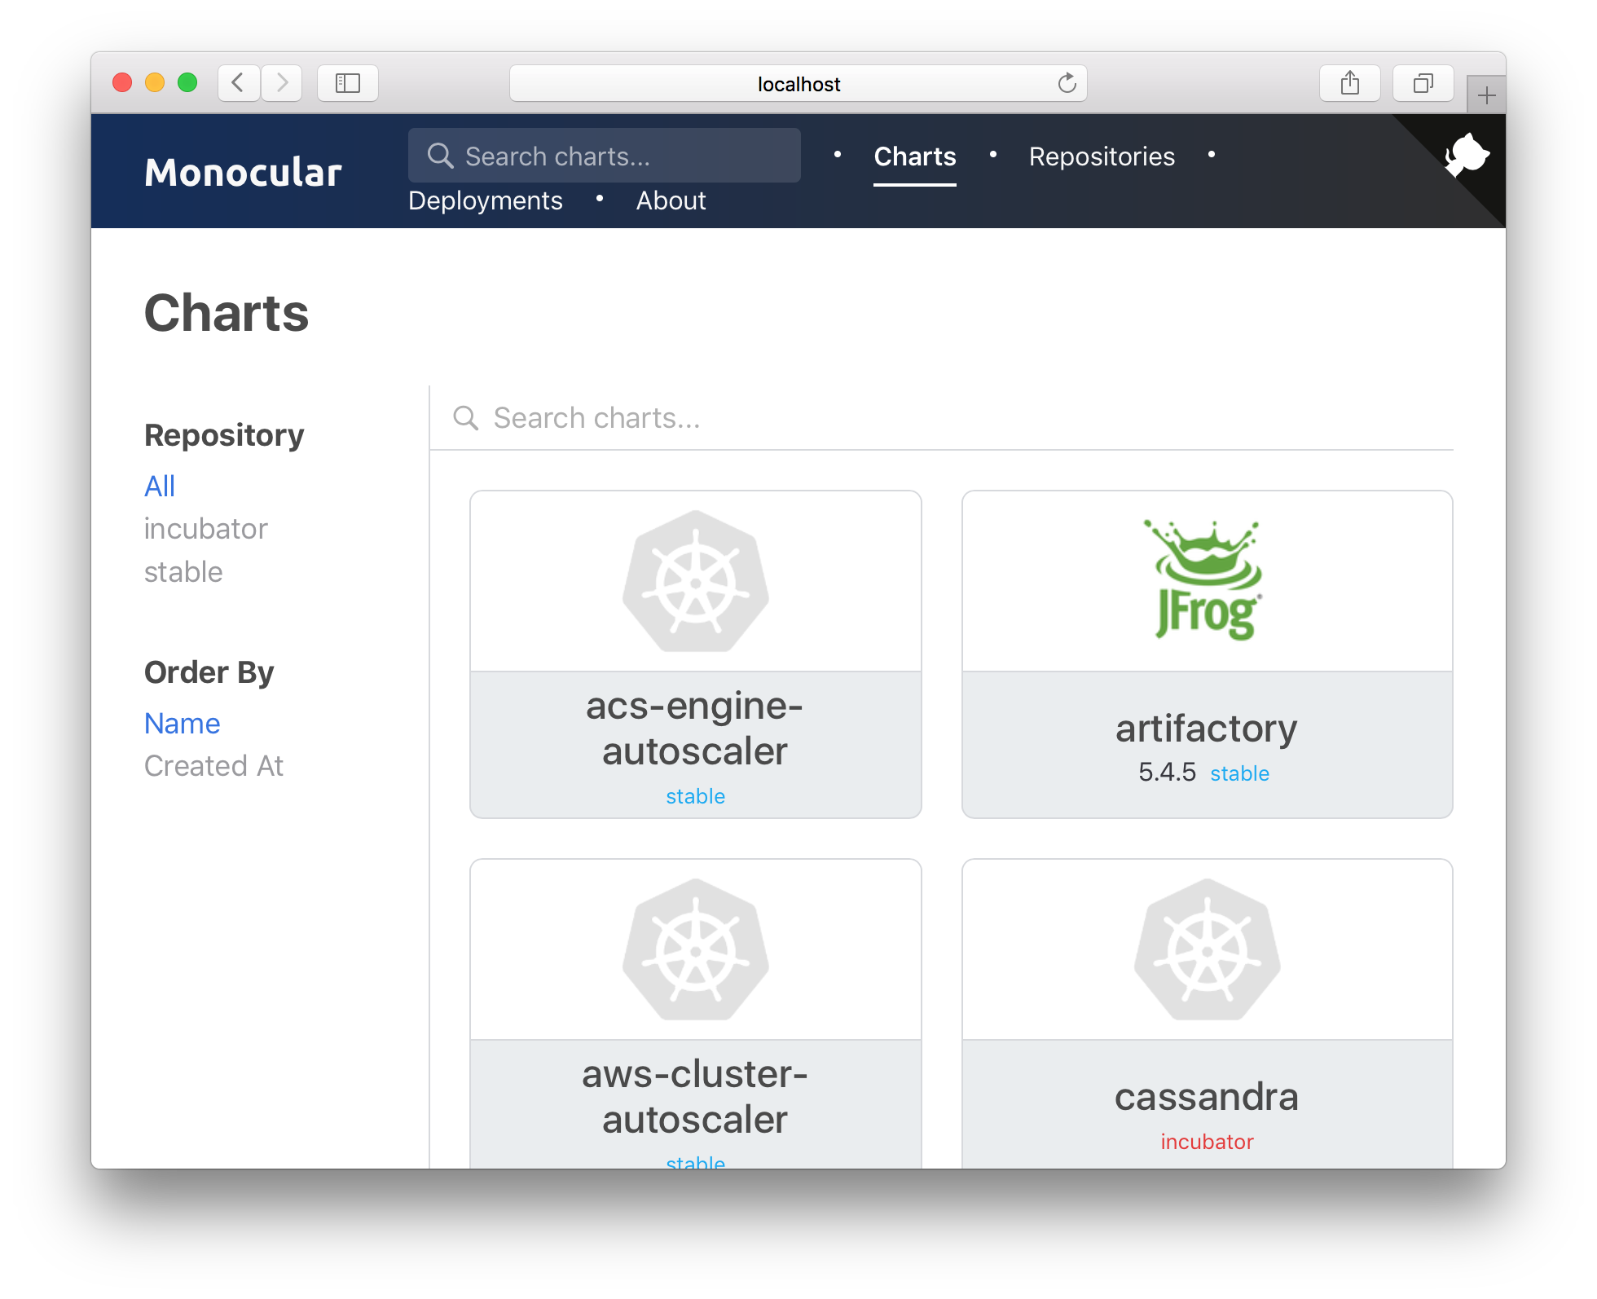
Task: Open the GitHub corner link
Action: coord(1466,155)
